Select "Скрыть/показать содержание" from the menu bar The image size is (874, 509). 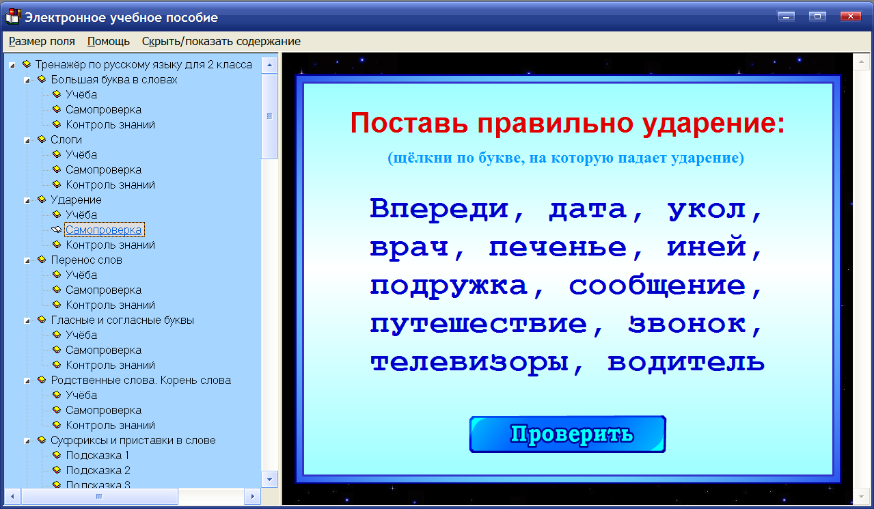(x=220, y=41)
